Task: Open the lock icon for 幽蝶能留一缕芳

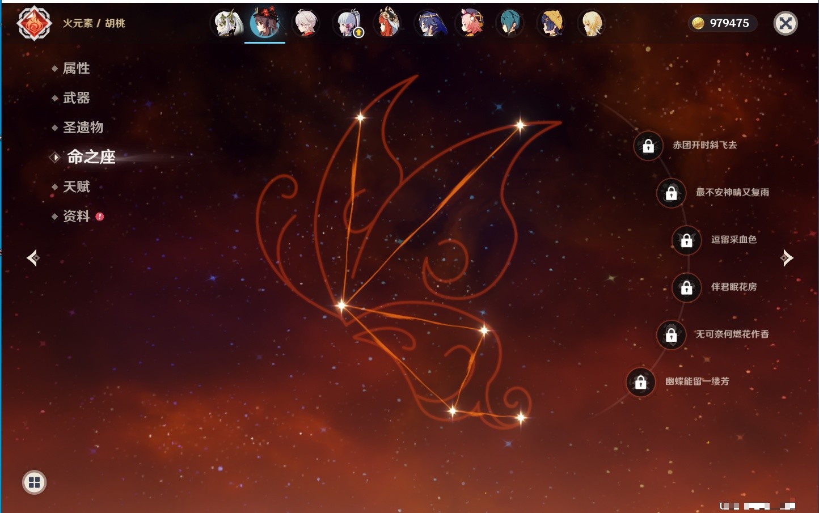Action: pyautogui.click(x=640, y=382)
